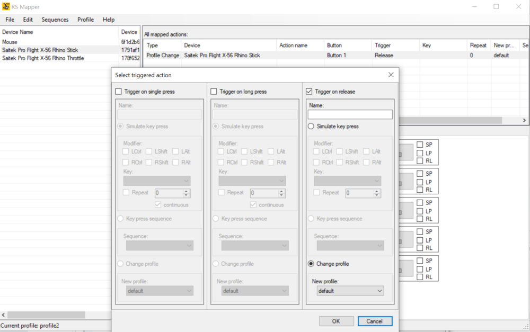Click the Action name column header

300,45
